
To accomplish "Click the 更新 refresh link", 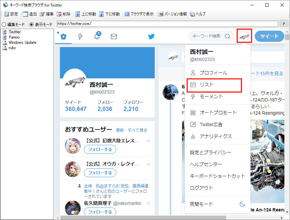I will coord(120,130).
